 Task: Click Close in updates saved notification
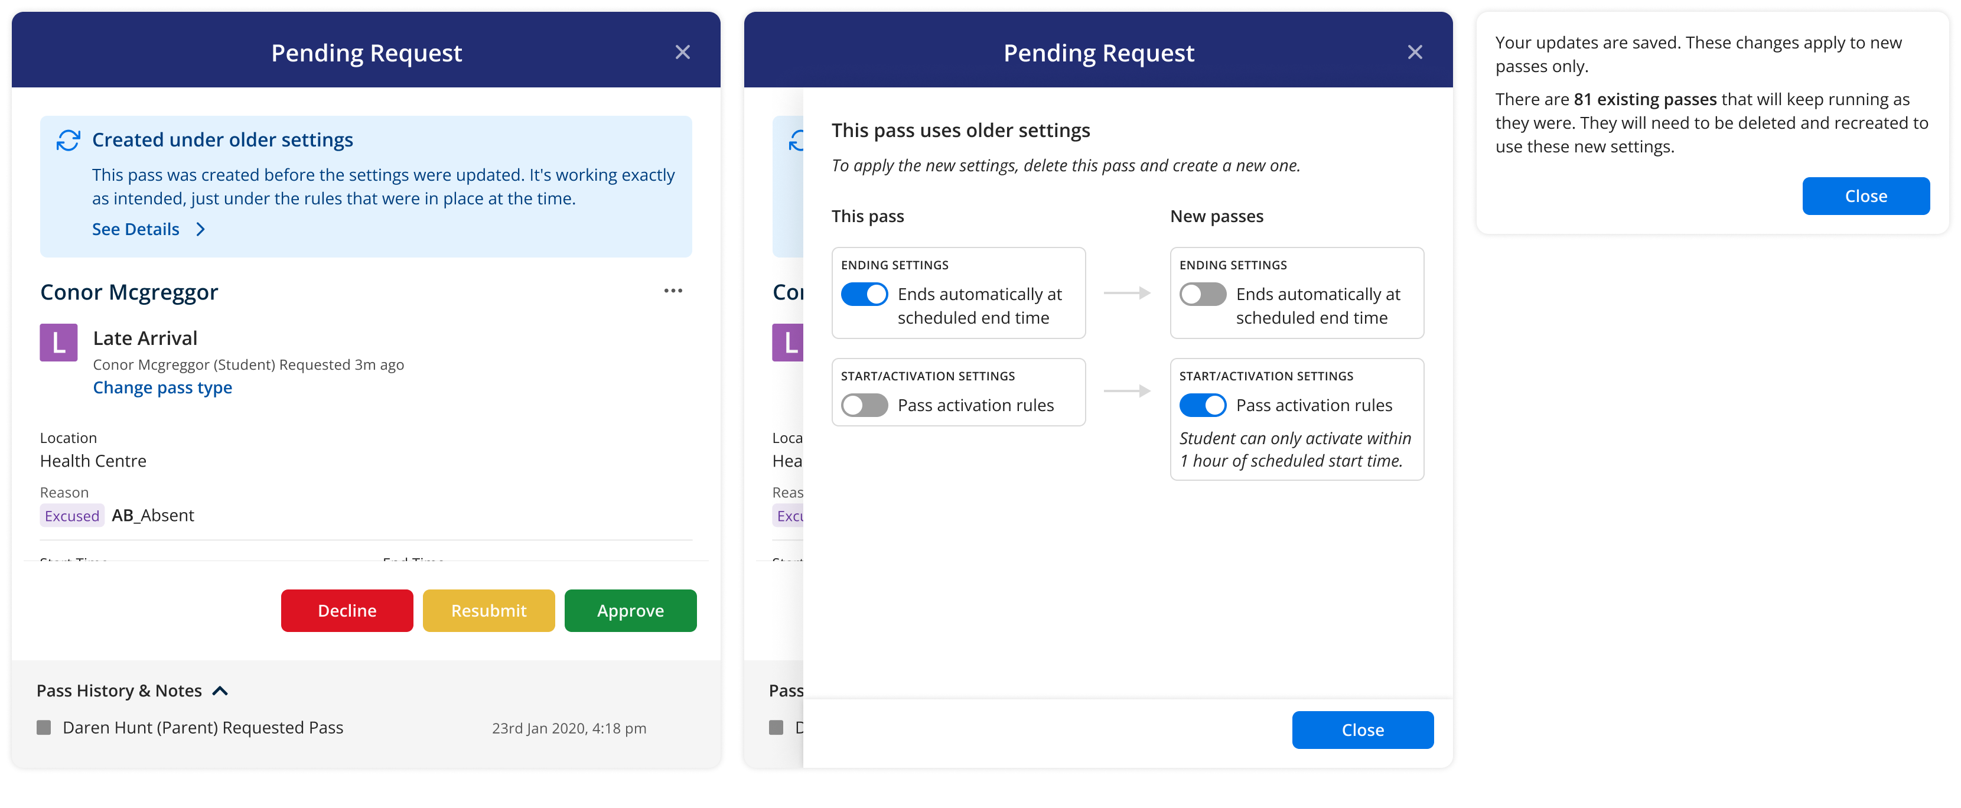coord(1866,196)
